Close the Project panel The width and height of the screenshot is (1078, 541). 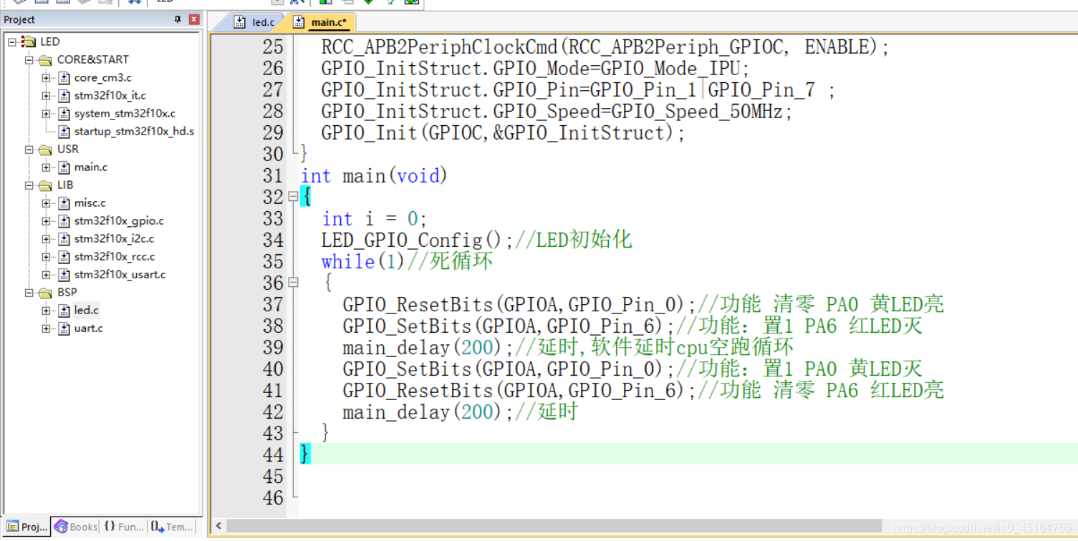[194, 19]
